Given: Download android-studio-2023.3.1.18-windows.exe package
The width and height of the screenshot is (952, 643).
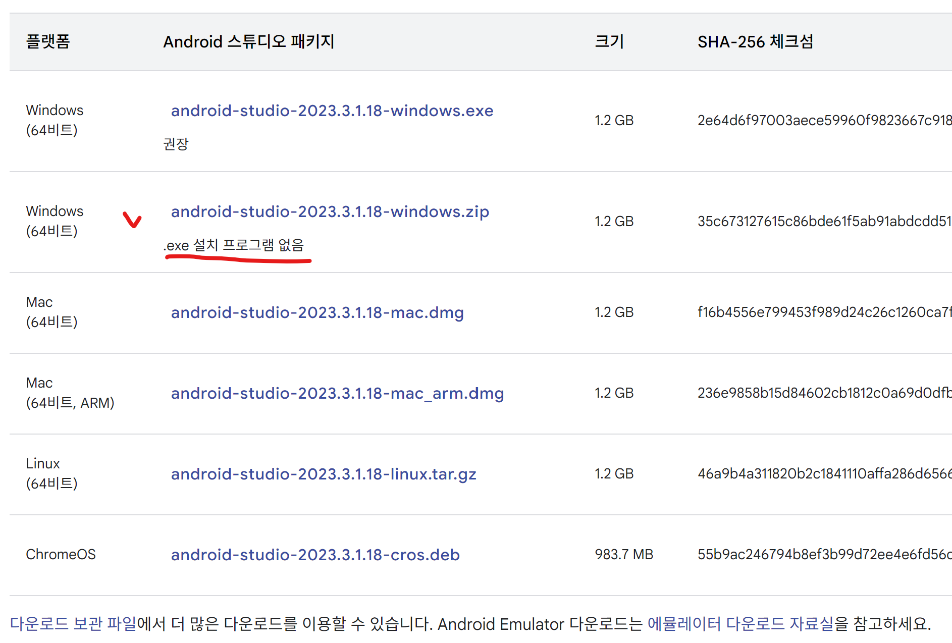Looking at the screenshot, I should click(x=332, y=111).
